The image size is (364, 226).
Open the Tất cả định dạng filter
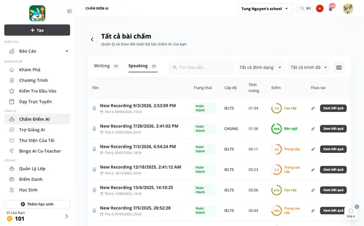(x=260, y=68)
